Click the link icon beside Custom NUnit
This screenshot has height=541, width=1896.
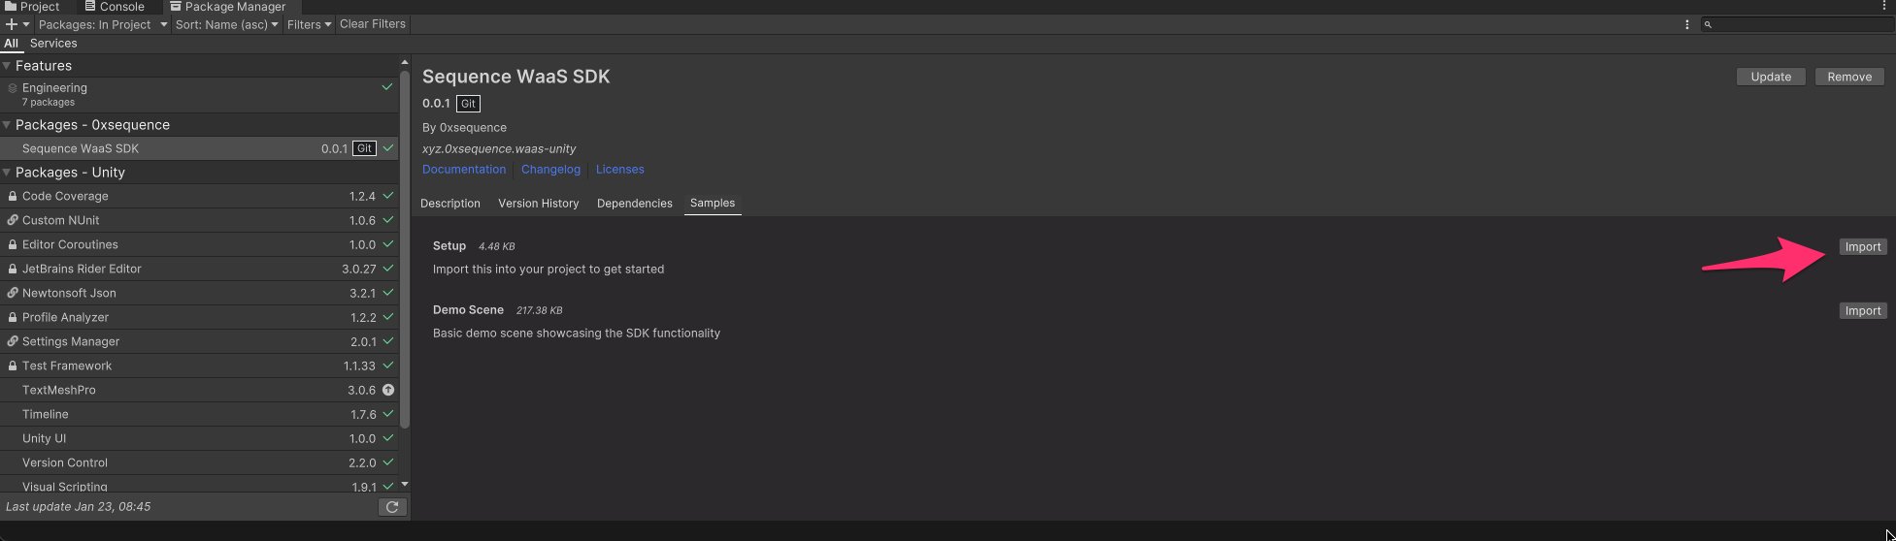point(13,220)
